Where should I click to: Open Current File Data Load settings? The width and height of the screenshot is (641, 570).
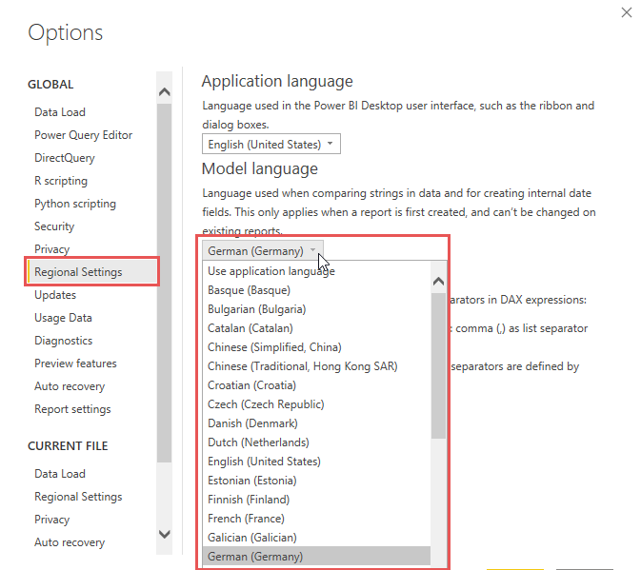click(x=60, y=474)
